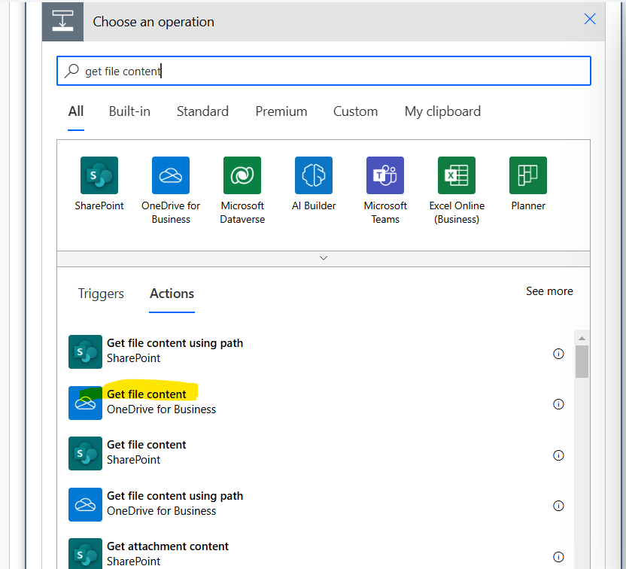Viewport: 626px width, 569px height.
Task: Switch to the Triggers tab
Action: pyautogui.click(x=101, y=294)
